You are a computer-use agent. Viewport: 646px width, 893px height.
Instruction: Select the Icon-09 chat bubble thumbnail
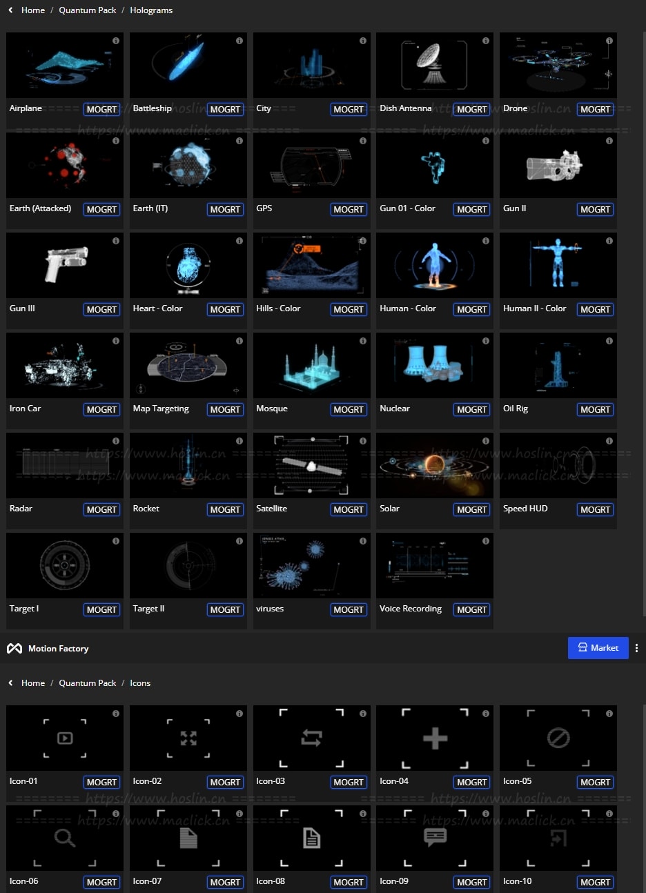(435, 838)
